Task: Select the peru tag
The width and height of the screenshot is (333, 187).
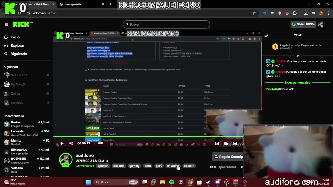Action: click(148, 166)
